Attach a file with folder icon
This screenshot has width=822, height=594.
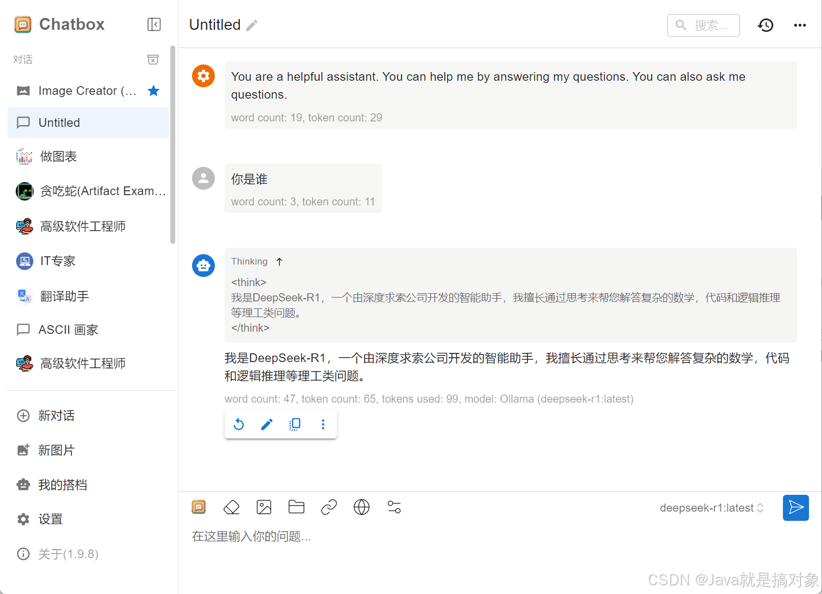click(297, 507)
